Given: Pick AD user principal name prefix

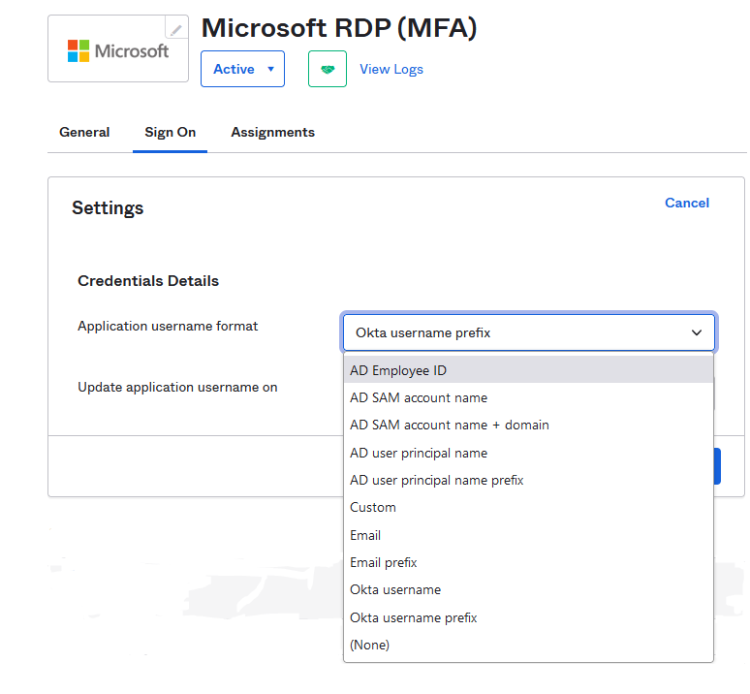Looking at the screenshot, I should (x=528, y=480).
